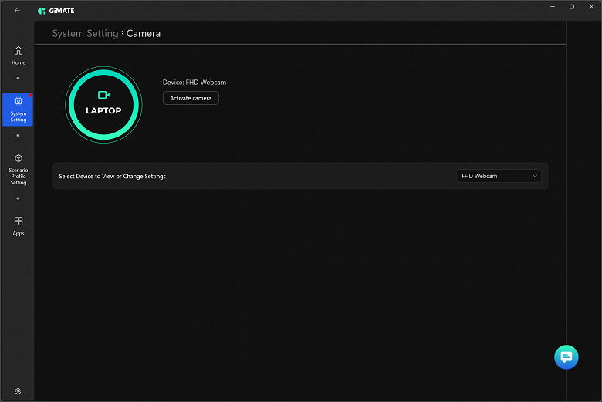This screenshot has width=602, height=402.
Task: Open the FHD Webcam device dropdown
Action: coord(499,176)
